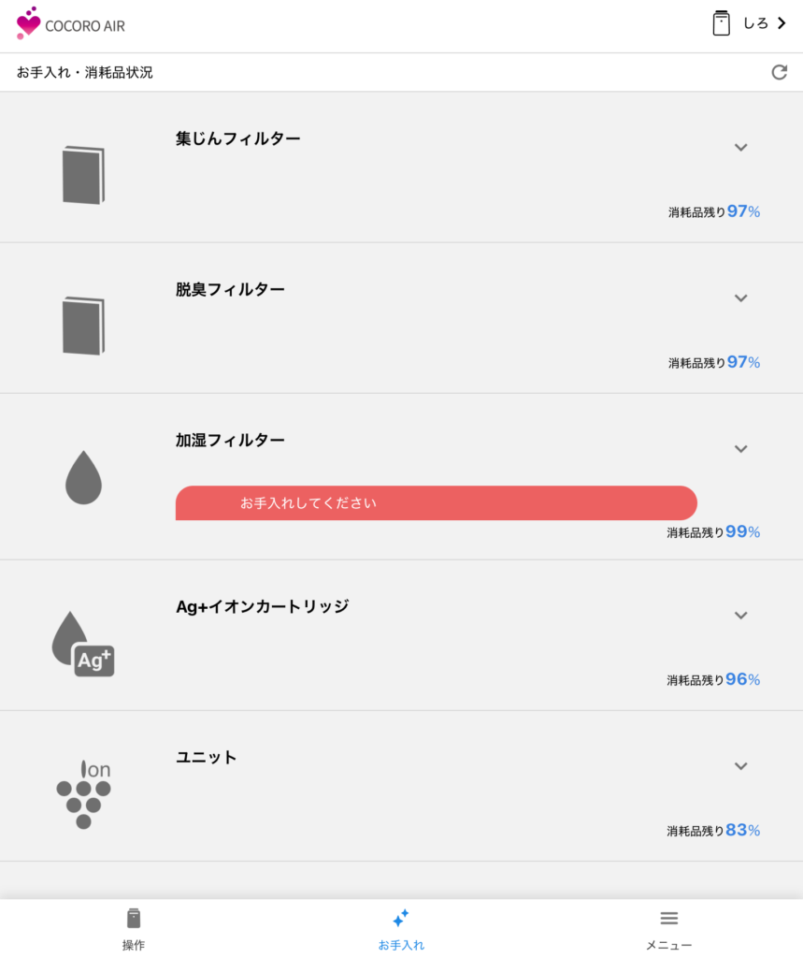Expand the 集じんフィルター section

coord(740,147)
